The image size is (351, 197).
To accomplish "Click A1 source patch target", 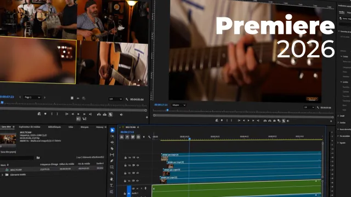I will [x=129, y=191].
